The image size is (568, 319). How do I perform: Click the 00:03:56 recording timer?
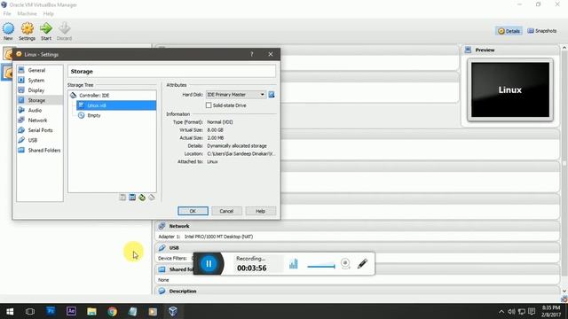(252, 268)
